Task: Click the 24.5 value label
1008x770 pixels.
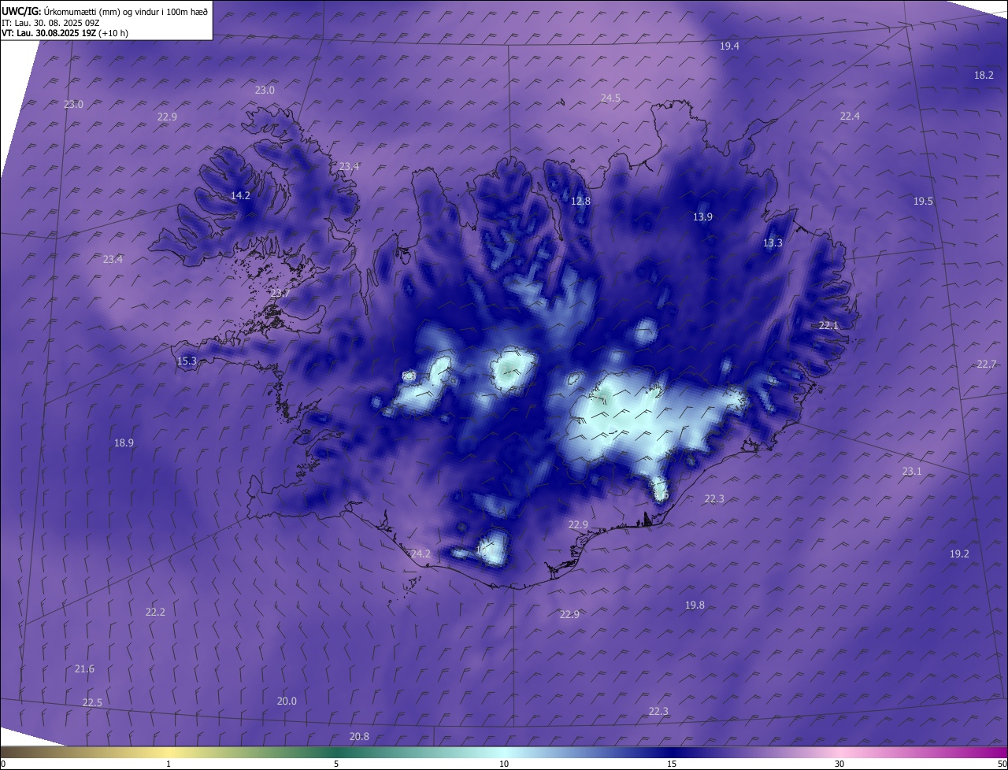Action: tap(610, 98)
